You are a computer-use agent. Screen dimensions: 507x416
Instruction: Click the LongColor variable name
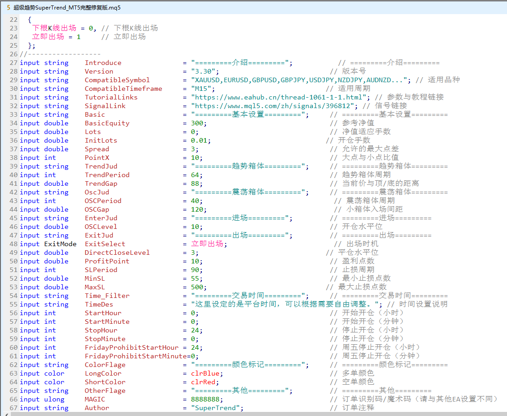(103, 374)
